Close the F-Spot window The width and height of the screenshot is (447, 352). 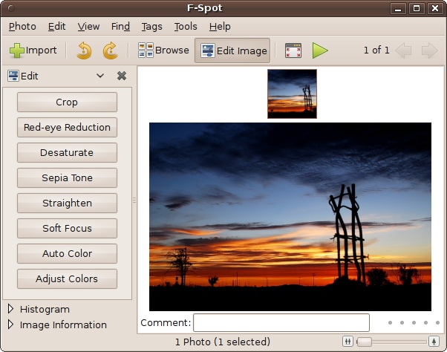tap(435, 9)
